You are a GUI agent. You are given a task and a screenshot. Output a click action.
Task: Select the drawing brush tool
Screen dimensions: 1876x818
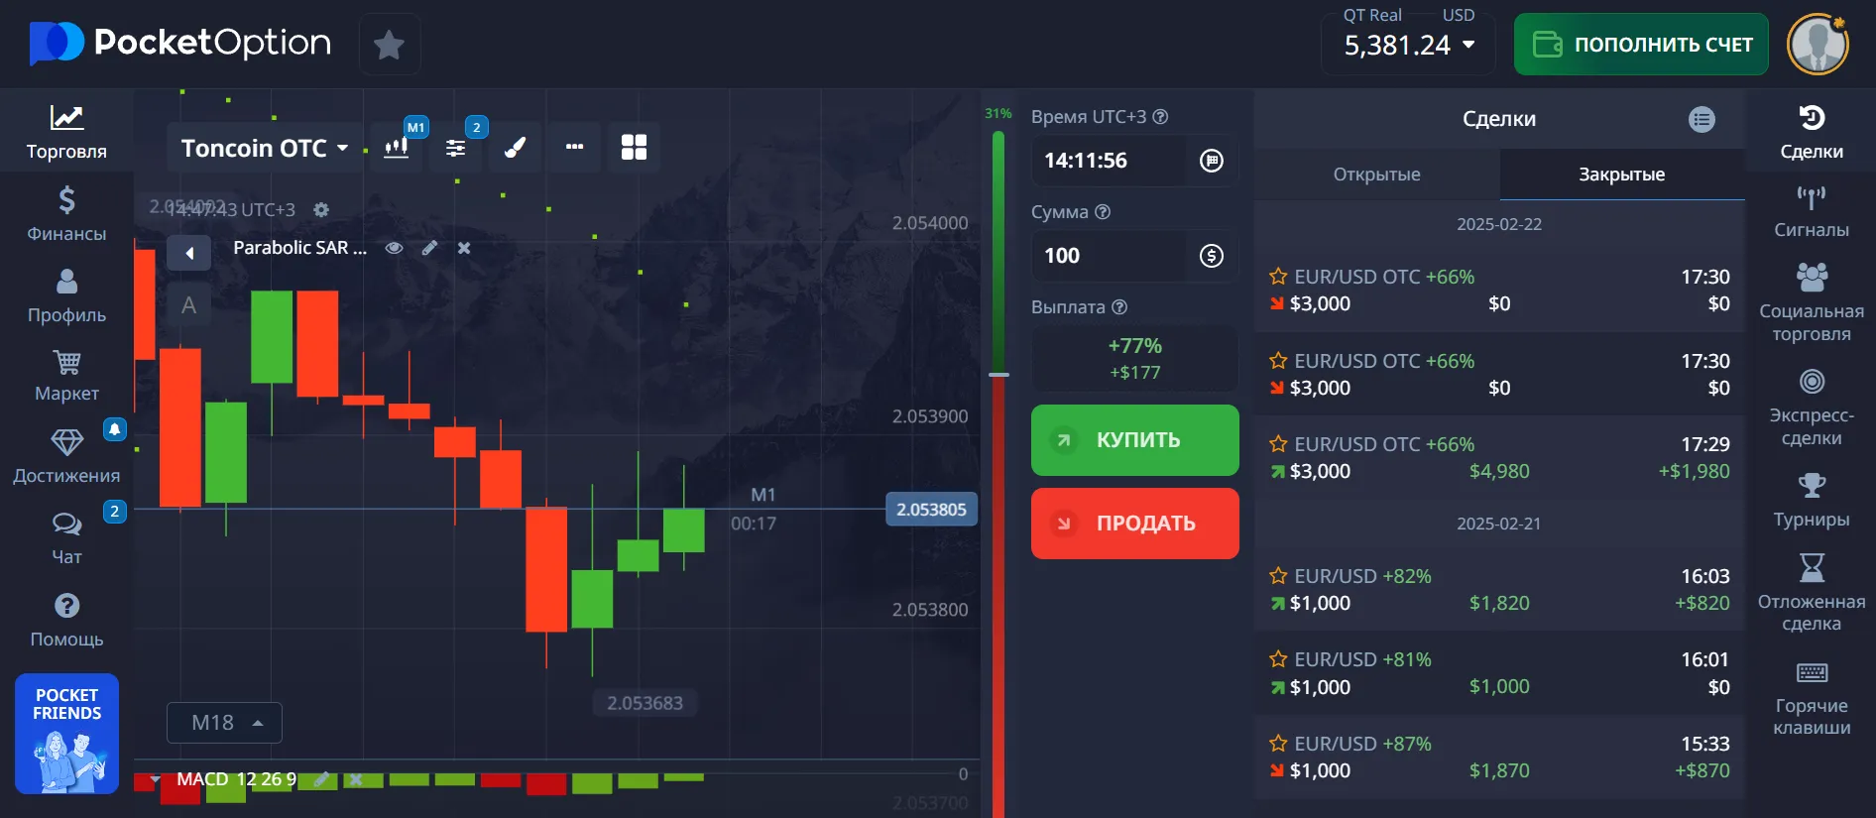pyautogui.click(x=515, y=148)
